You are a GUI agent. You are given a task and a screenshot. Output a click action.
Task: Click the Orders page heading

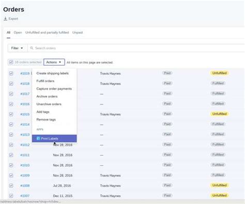click(x=13, y=9)
